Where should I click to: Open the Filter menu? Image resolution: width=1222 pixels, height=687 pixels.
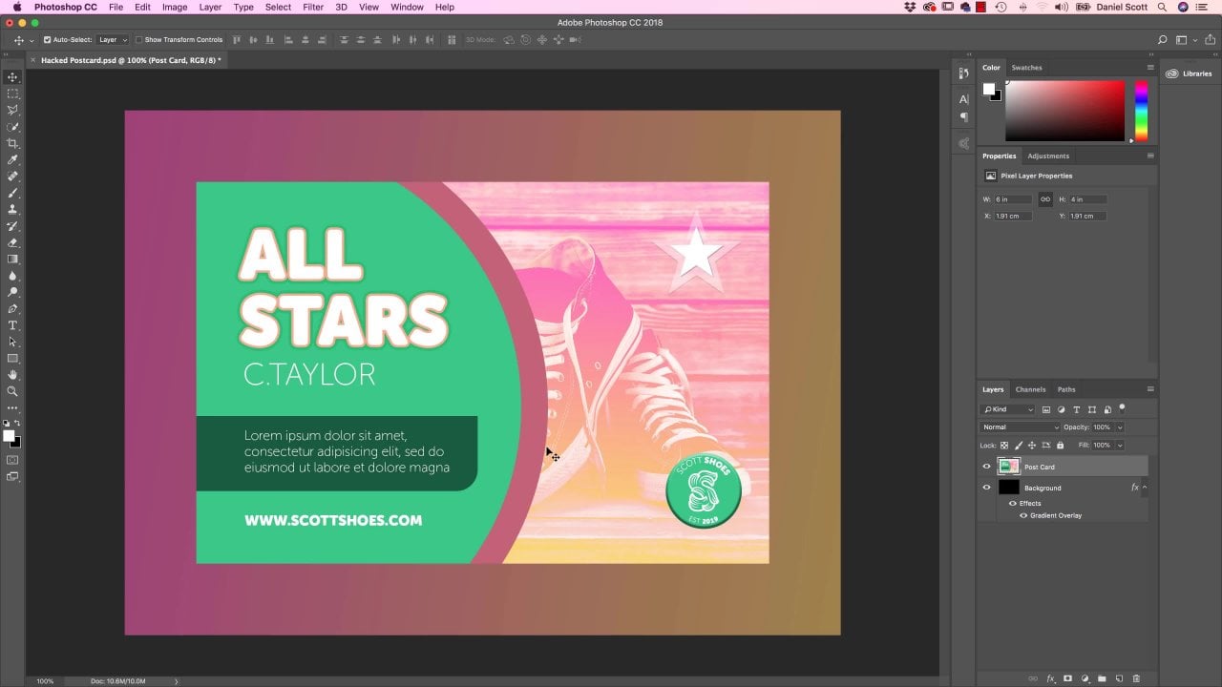(x=313, y=7)
